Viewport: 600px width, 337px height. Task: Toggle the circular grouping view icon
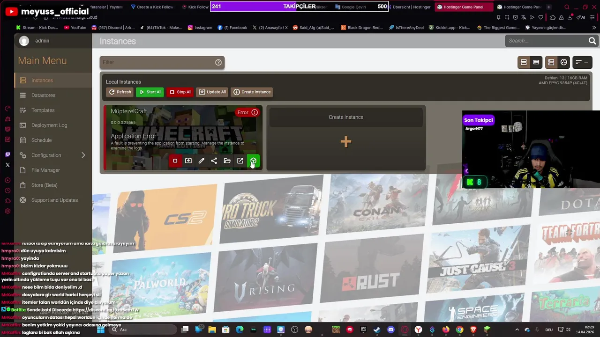pos(564,62)
